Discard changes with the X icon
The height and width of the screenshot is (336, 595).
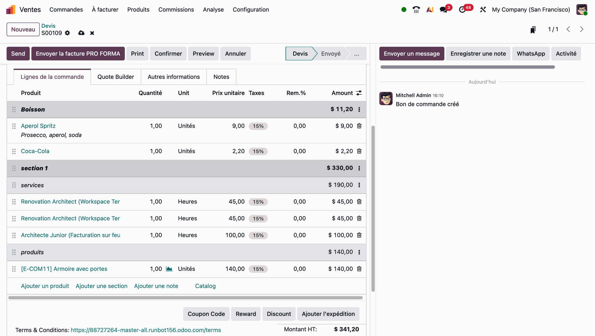click(92, 33)
